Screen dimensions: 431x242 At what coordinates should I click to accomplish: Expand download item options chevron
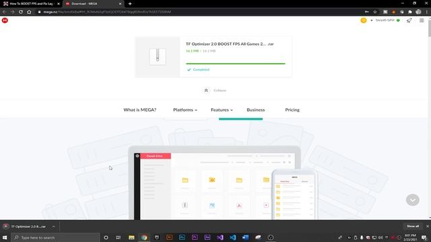point(53,227)
